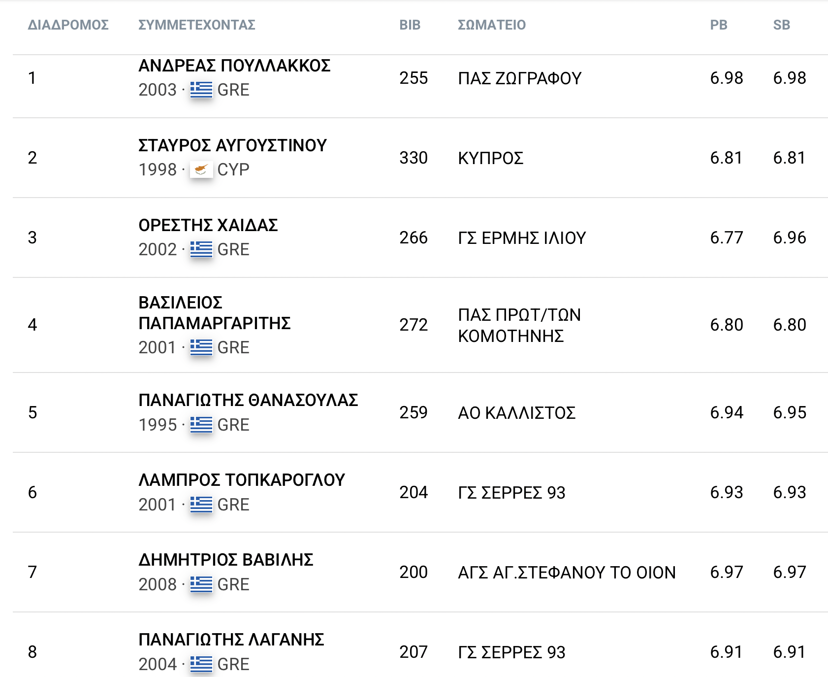Sort by the ΔΙΑΔΡΟΜΟΣ column header
The height and width of the screenshot is (677, 828).
coord(68,25)
